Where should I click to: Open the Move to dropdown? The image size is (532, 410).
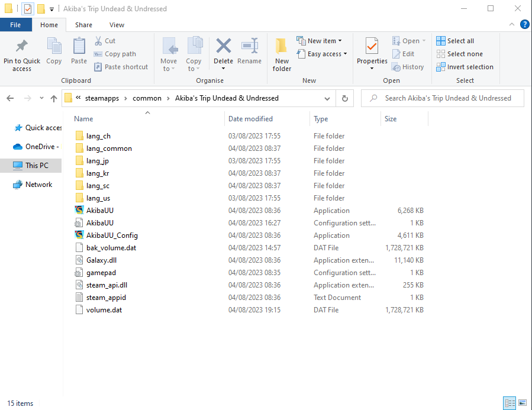pyautogui.click(x=169, y=54)
